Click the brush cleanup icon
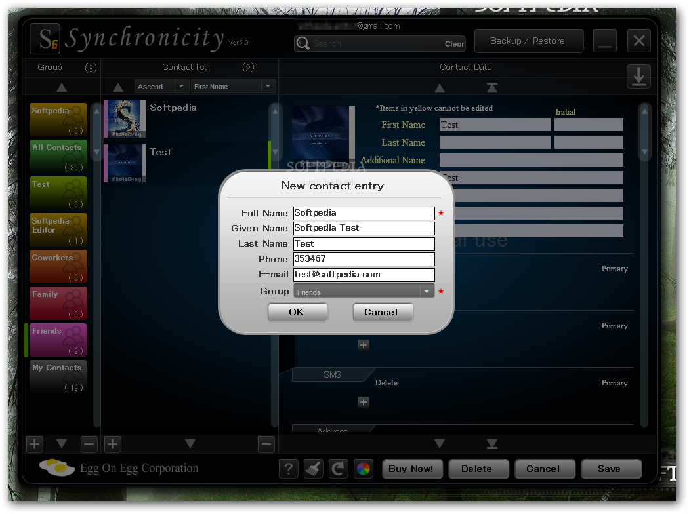 [x=313, y=469]
